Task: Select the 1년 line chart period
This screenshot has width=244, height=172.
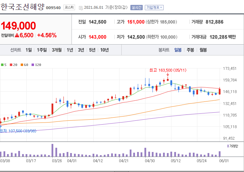Action: [x=70, y=50]
